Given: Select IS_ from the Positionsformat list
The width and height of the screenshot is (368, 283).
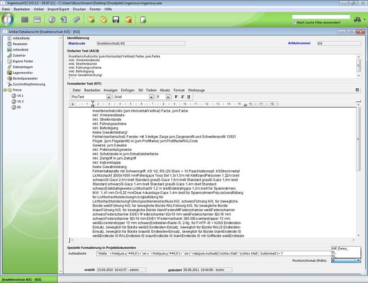Looking at the screenshot, I should pyautogui.click(x=334, y=252).
